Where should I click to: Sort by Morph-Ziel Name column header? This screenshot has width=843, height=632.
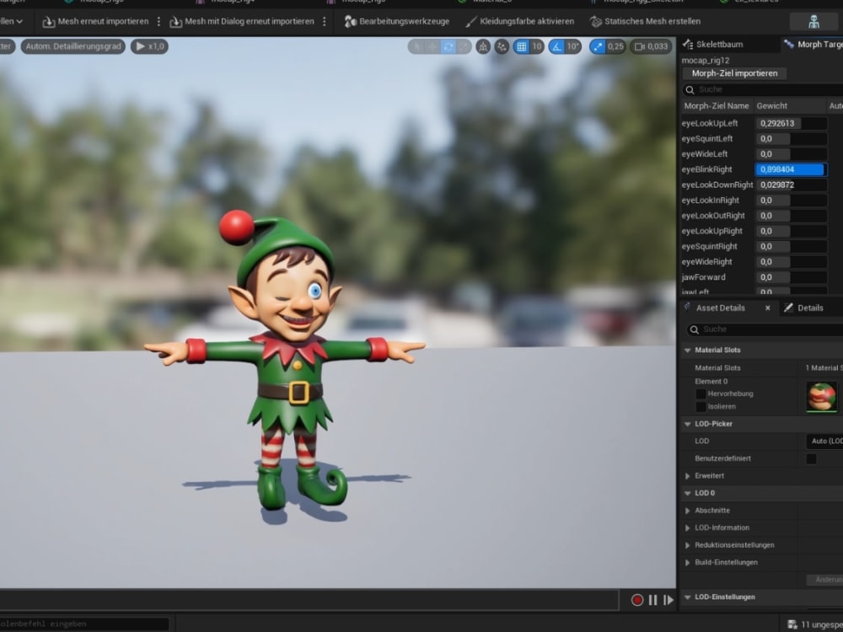pos(717,106)
